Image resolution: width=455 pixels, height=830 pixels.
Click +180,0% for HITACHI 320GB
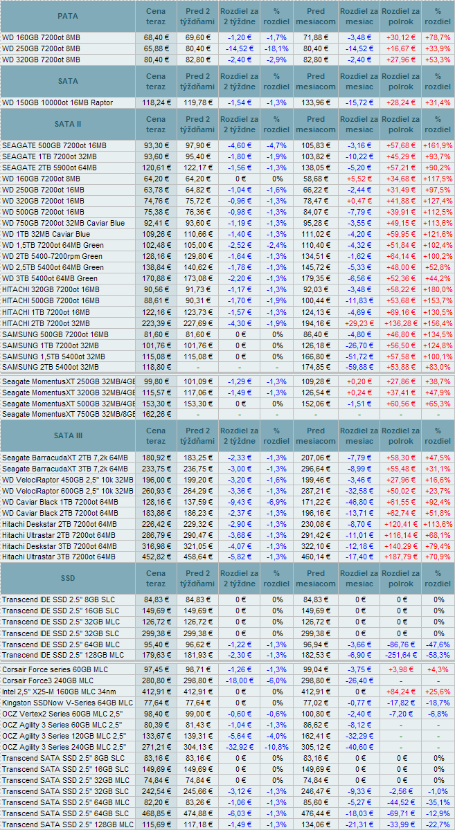pyautogui.click(x=438, y=289)
